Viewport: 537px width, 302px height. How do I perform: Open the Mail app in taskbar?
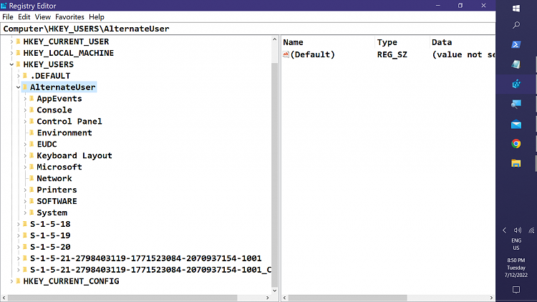tap(516, 125)
